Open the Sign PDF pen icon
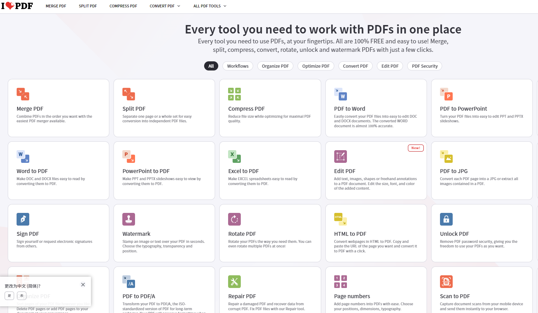This screenshot has width=538, height=313. point(23,219)
